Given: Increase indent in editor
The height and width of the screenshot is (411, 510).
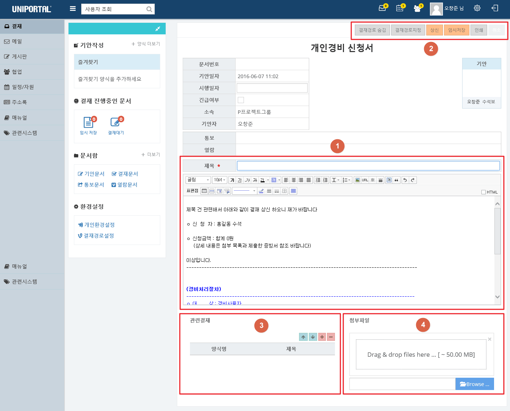Looking at the screenshot, I should click(x=318, y=180).
